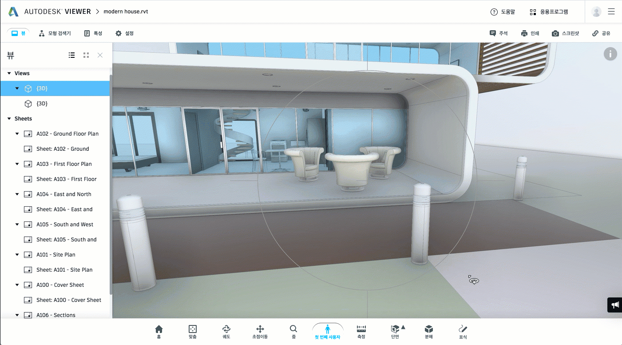Collapse A101 - Site Plan
The image size is (622, 345).
[17, 255]
